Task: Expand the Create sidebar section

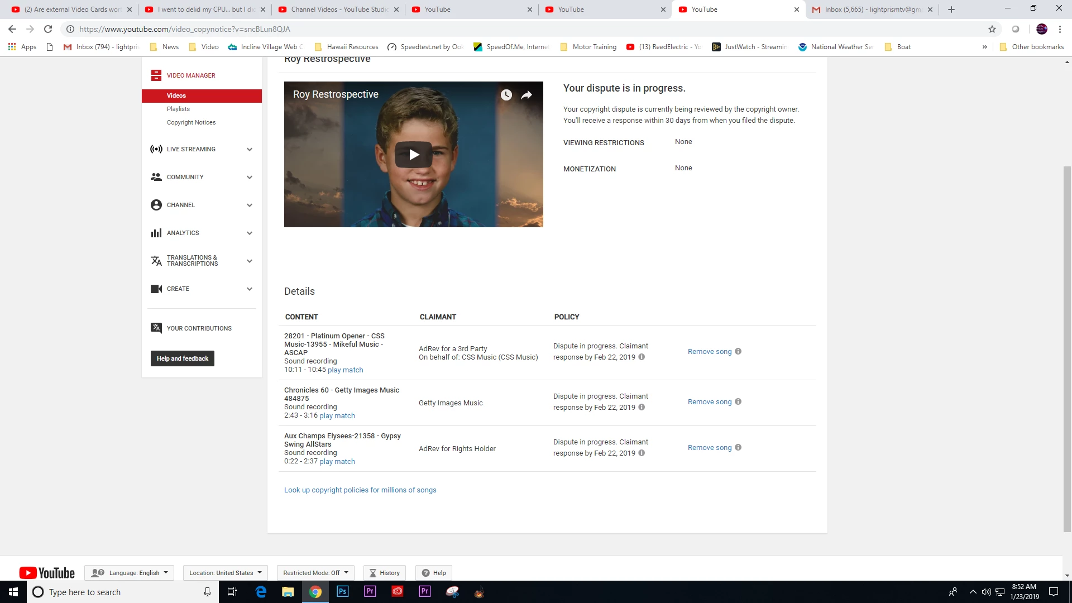Action: click(x=250, y=289)
